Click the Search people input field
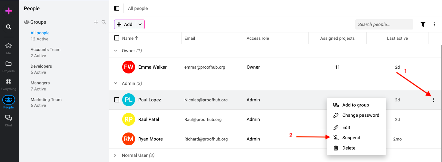Viewport: 442px width, 162px height. pyautogui.click(x=384, y=24)
